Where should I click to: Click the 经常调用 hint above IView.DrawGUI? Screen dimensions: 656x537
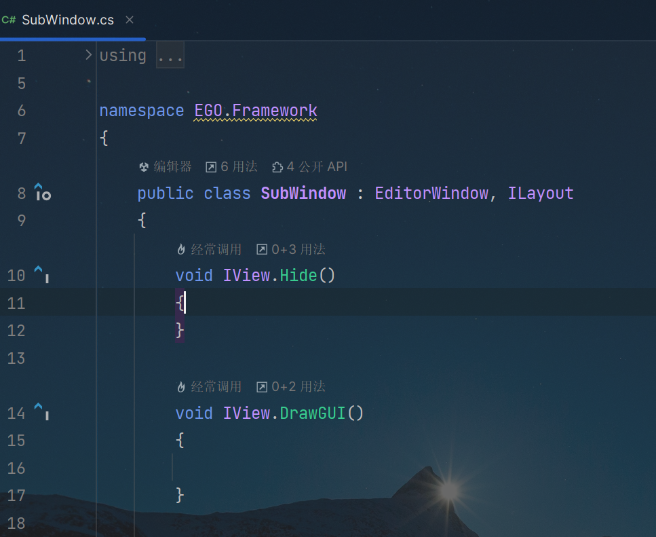pyautogui.click(x=209, y=387)
